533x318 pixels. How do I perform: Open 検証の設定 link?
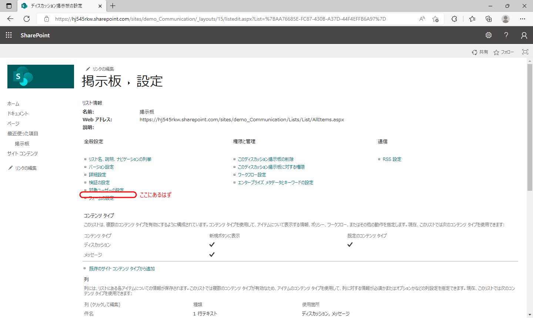point(99,183)
